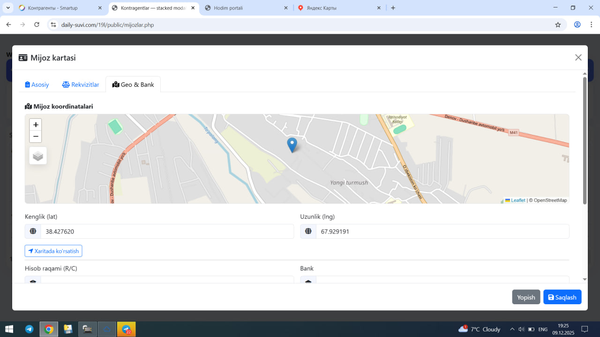Screen dimensions: 600x337
Task: Bookmark this page with the star icon
Action: (x=558, y=25)
